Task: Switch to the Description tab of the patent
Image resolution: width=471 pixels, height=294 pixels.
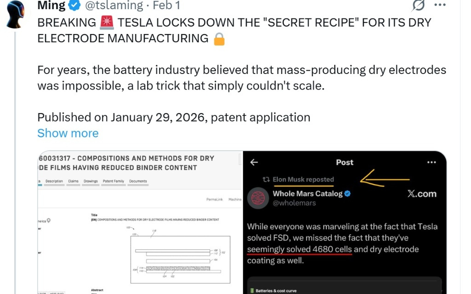Action: click(54, 181)
